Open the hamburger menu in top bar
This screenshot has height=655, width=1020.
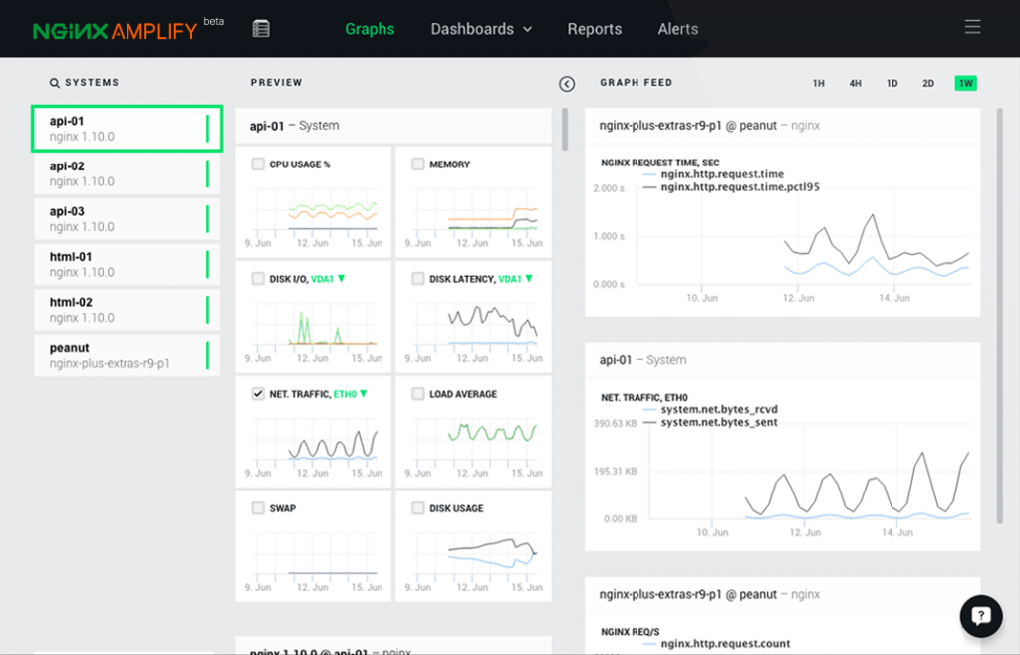[972, 27]
